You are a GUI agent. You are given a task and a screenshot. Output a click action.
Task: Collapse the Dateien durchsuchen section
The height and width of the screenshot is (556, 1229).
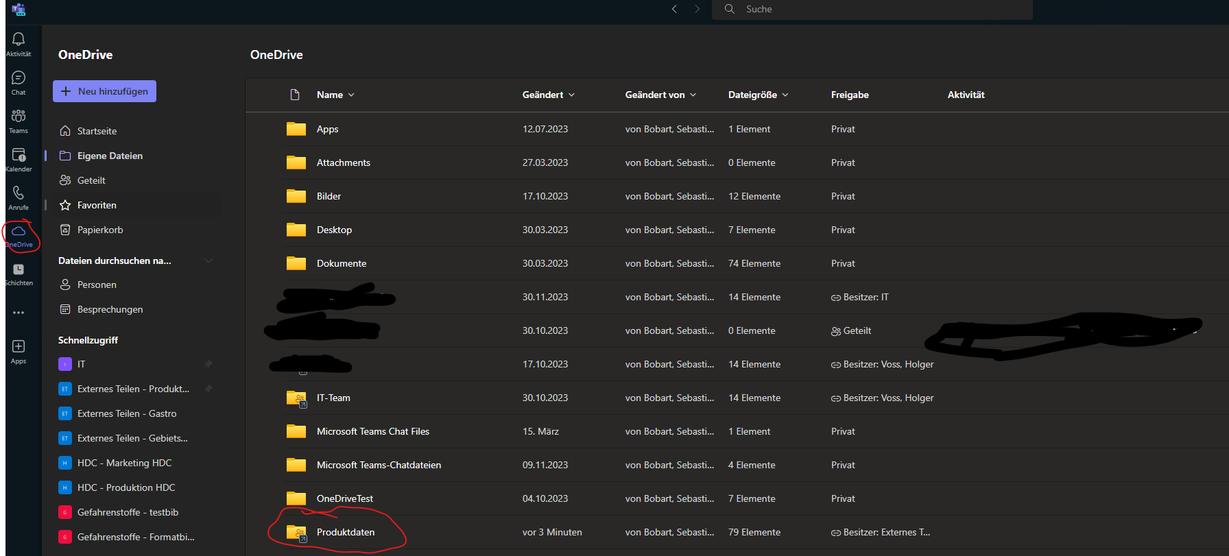(x=208, y=261)
